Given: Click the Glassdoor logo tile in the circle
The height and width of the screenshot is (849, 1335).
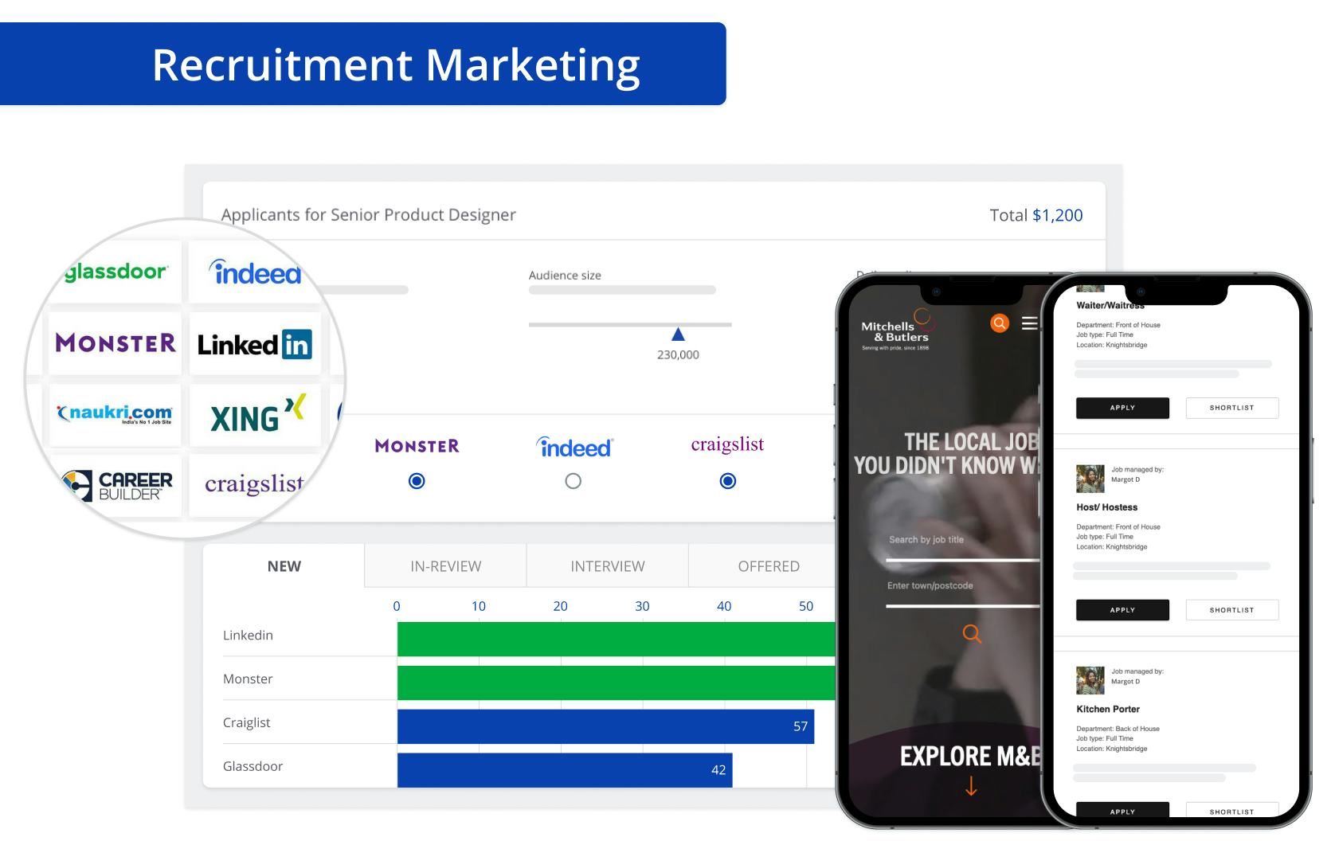Looking at the screenshot, I should pyautogui.click(x=117, y=272).
